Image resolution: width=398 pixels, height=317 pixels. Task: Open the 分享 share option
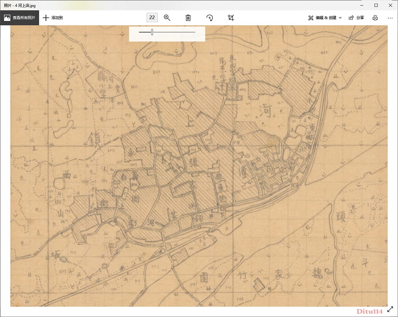coord(356,18)
